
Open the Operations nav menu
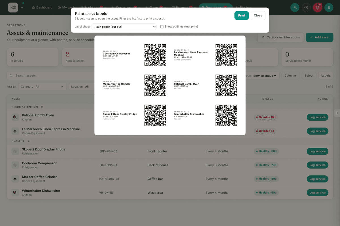coord(215,7)
